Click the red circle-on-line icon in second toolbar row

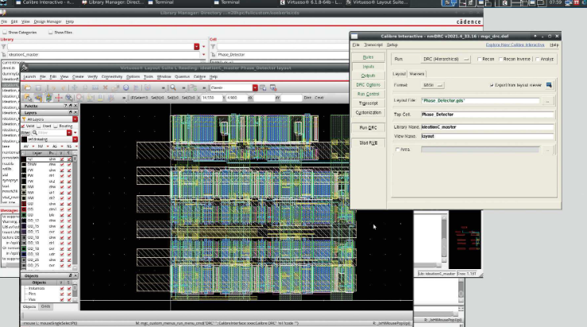point(79,98)
